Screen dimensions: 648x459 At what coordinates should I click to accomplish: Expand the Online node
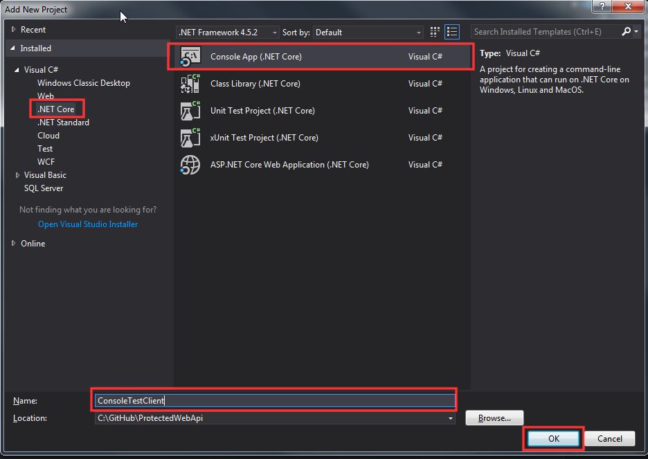click(x=13, y=243)
